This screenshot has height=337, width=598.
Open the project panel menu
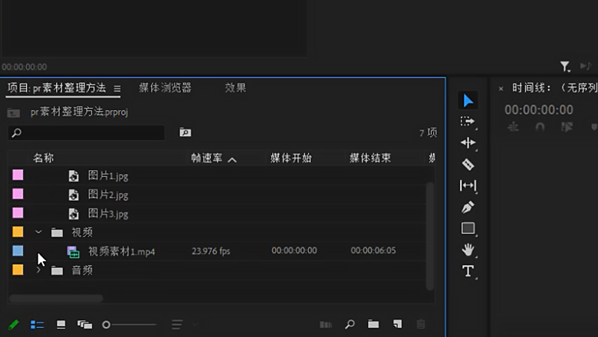(x=117, y=89)
